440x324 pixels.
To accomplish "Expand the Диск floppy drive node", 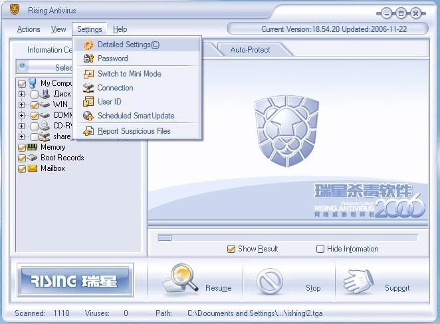I will 22,94.
